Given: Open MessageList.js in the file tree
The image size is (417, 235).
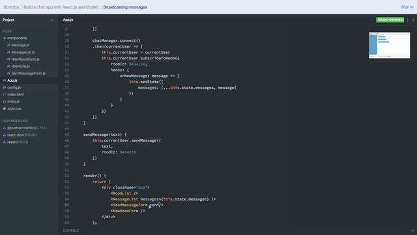Looking at the screenshot, I should [23, 52].
